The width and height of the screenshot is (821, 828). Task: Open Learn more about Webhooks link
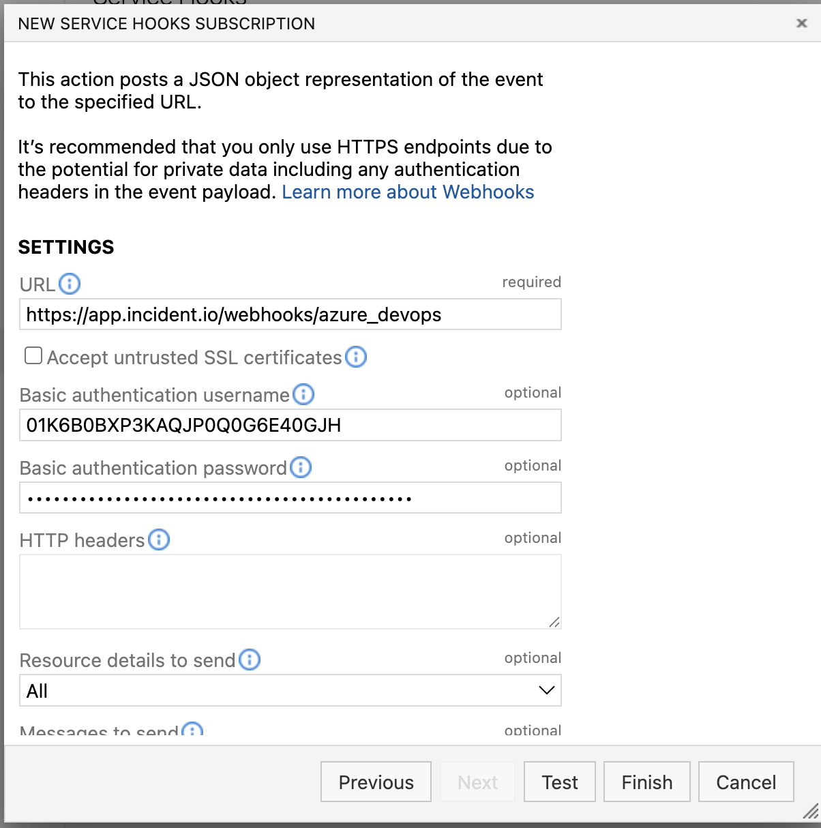[408, 192]
